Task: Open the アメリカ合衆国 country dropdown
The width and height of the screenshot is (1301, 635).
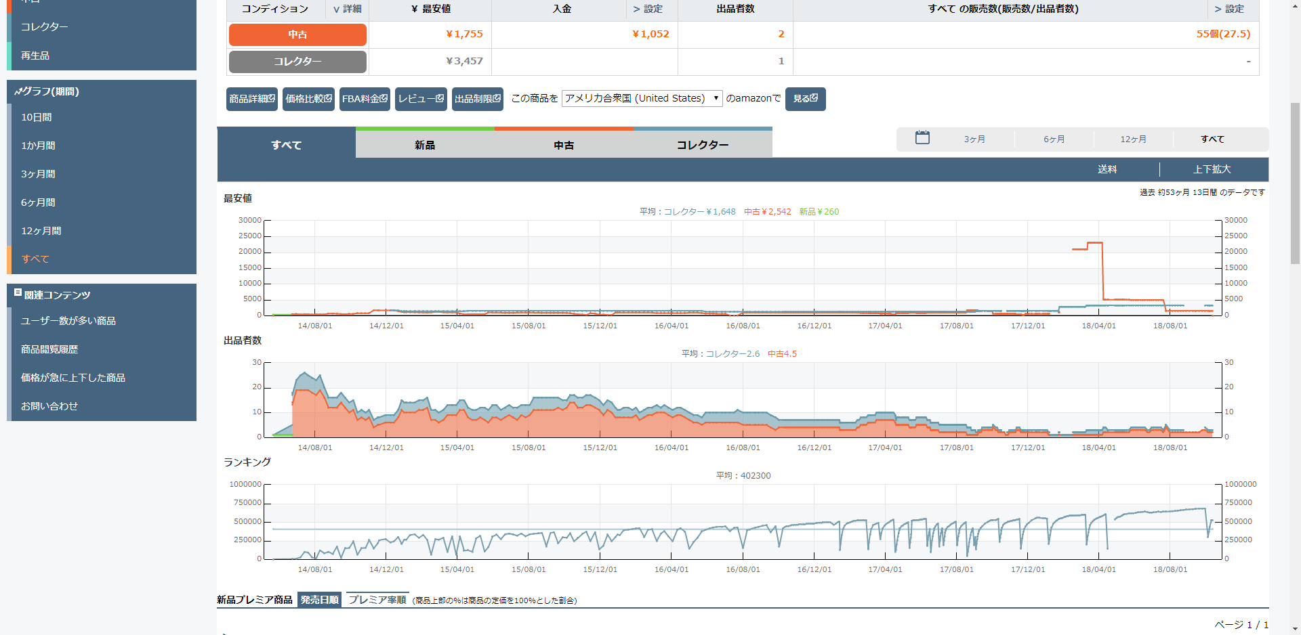Action: pyautogui.click(x=642, y=98)
